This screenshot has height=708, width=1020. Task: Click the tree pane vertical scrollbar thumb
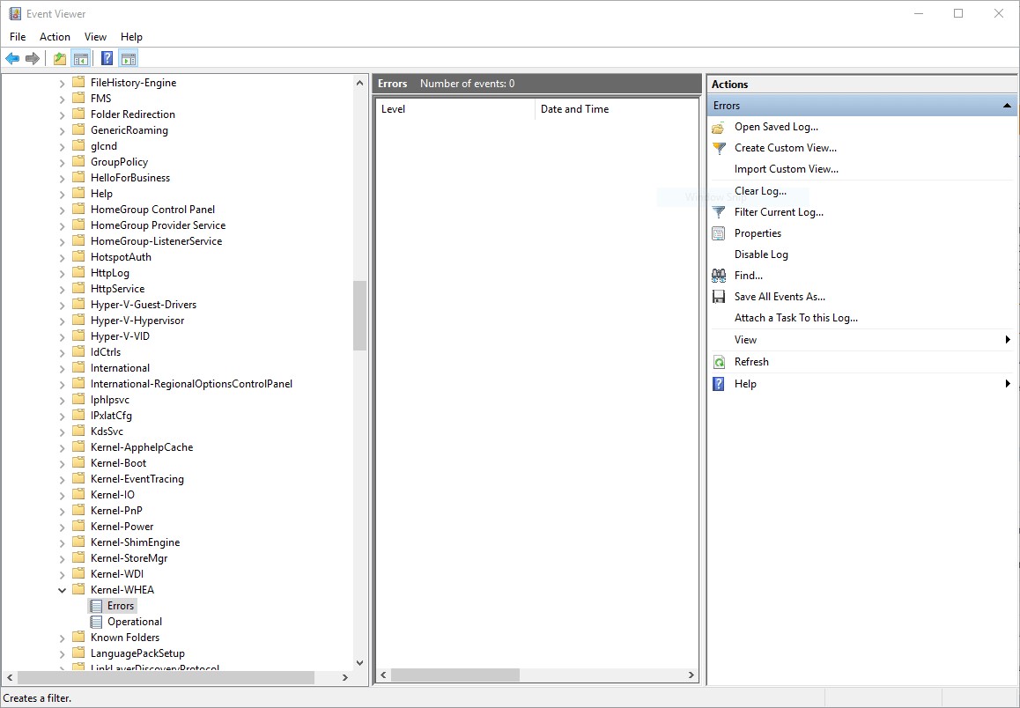pos(359,315)
